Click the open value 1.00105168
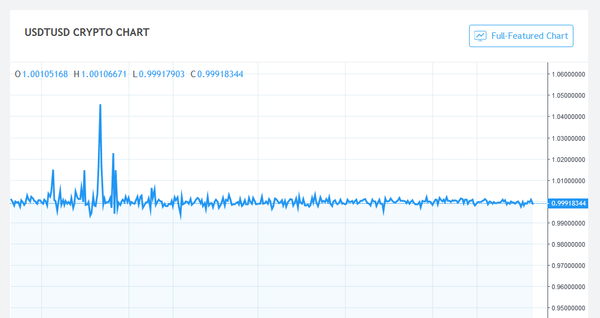The height and width of the screenshot is (318, 600). coord(45,74)
